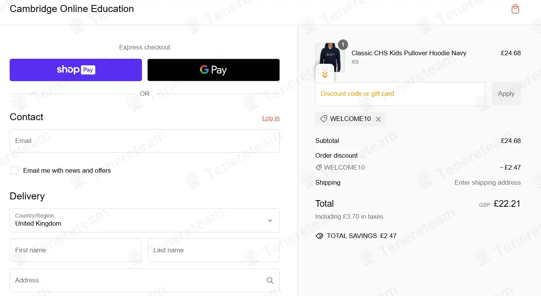Open the shopping bag cart icon

515,9
